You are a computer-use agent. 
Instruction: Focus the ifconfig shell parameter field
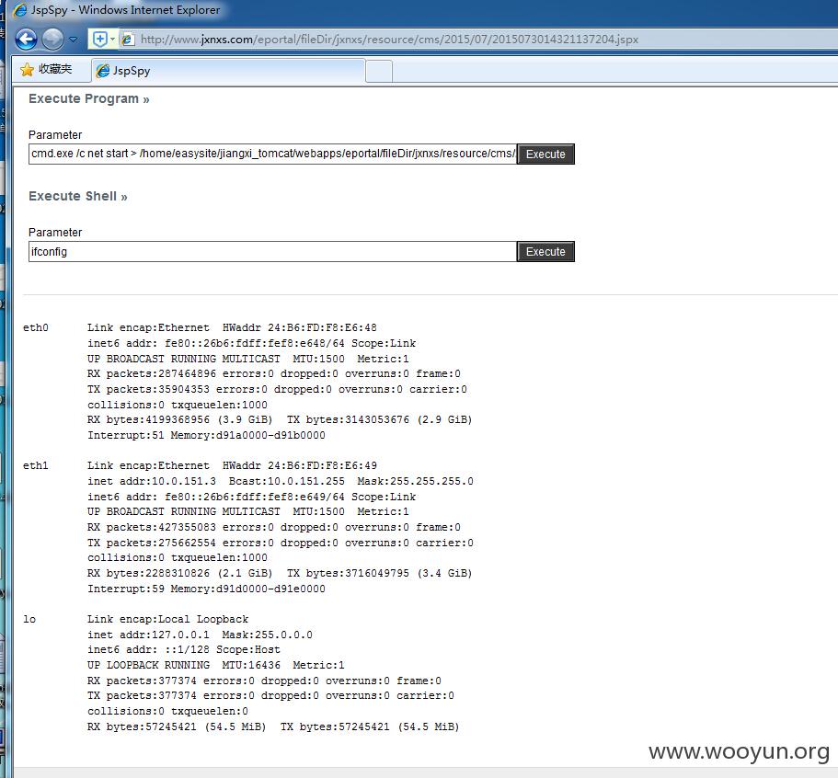[272, 252]
